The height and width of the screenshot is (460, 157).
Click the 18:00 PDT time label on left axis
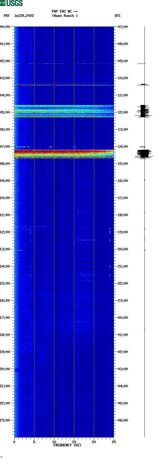(x=5, y=335)
